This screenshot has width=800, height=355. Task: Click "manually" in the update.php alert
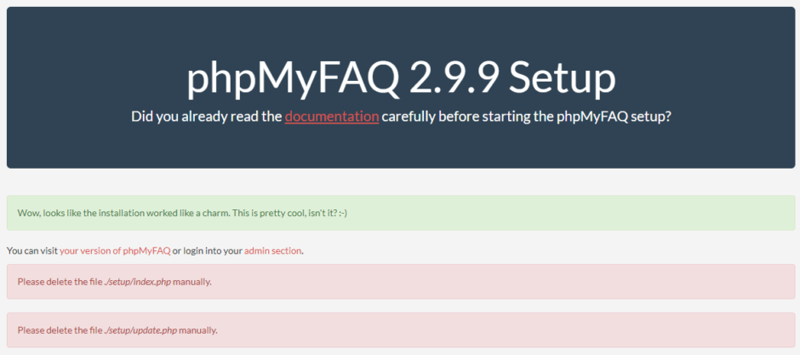coord(197,330)
